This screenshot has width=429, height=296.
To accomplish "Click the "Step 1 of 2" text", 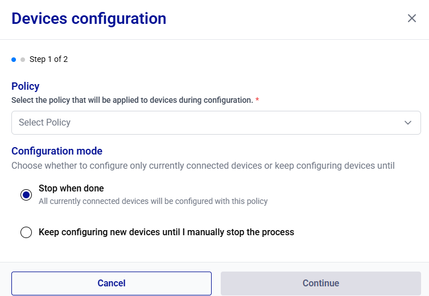I will (x=48, y=59).
